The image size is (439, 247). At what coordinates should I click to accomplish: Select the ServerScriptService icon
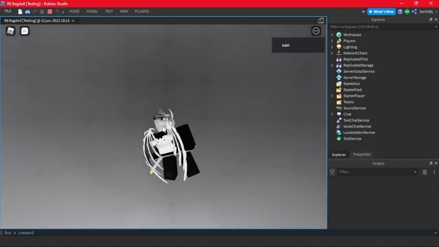pos(339,71)
